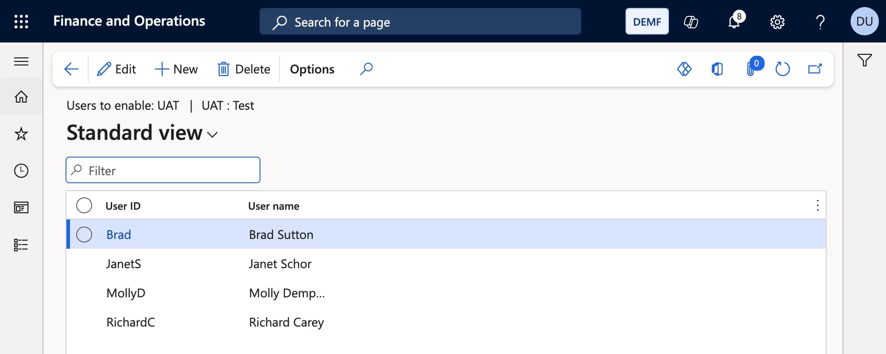Open page in new window icon
The image size is (886, 354).
(815, 69)
